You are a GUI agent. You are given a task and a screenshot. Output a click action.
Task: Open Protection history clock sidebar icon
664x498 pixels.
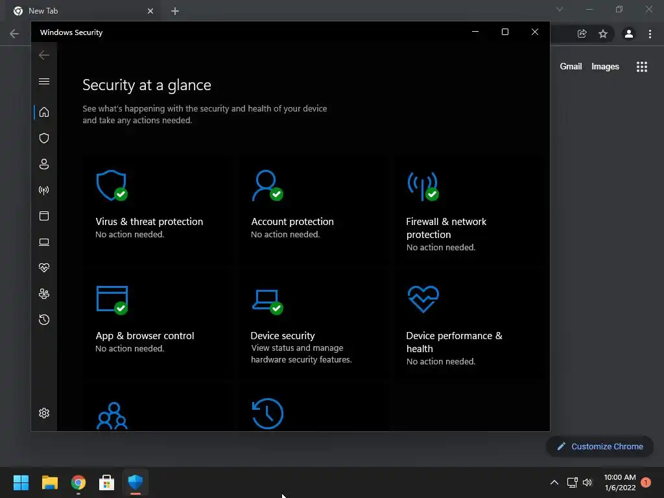(x=44, y=320)
